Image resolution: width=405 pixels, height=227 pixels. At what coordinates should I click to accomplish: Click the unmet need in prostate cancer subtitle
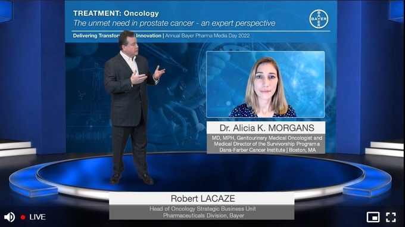[175, 23]
